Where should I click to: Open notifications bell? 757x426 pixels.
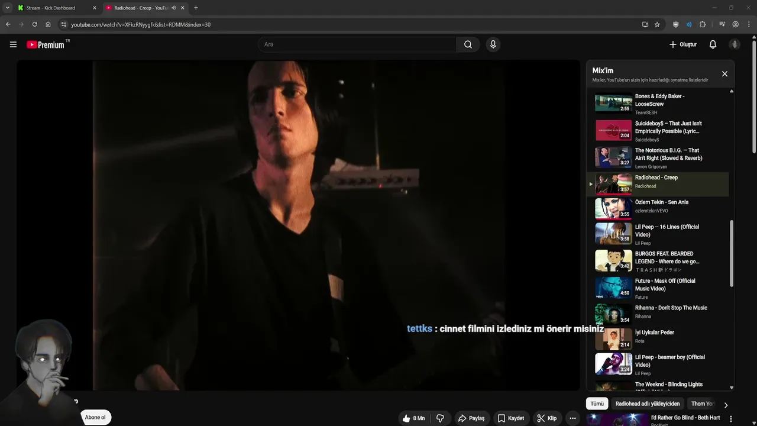(x=713, y=44)
